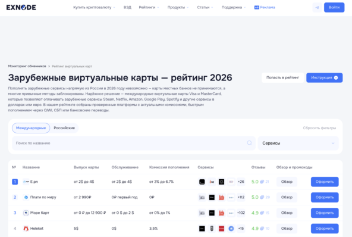
Task: Switch to the Российские tab
Action: tap(64, 128)
